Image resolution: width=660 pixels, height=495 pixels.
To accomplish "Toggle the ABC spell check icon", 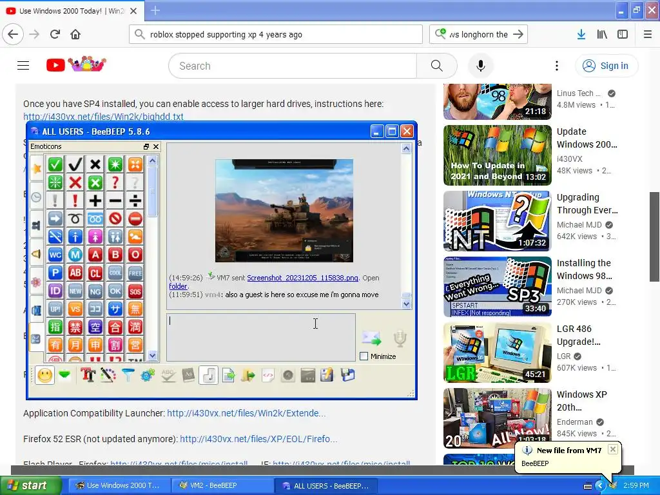I will (x=168, y=374).
